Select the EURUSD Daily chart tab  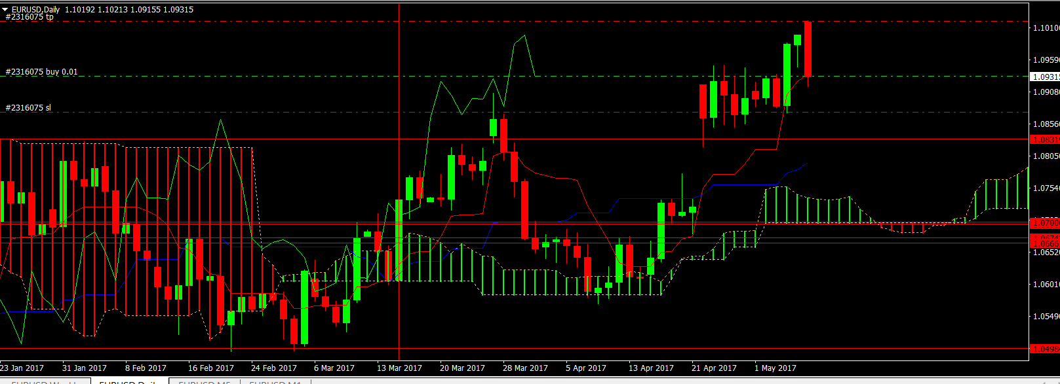click(x=128, y=381)
